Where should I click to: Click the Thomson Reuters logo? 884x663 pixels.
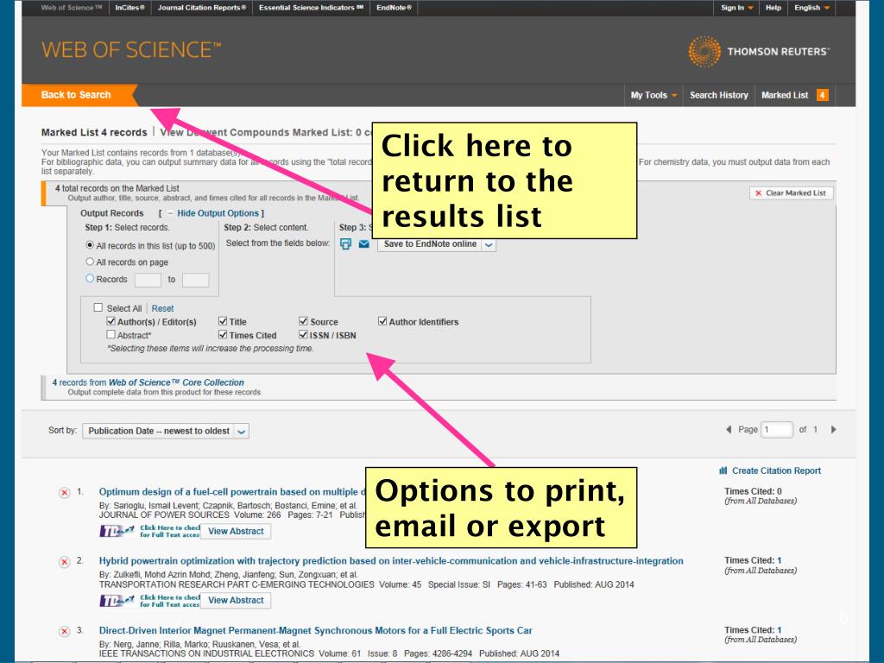coord(758,51)
